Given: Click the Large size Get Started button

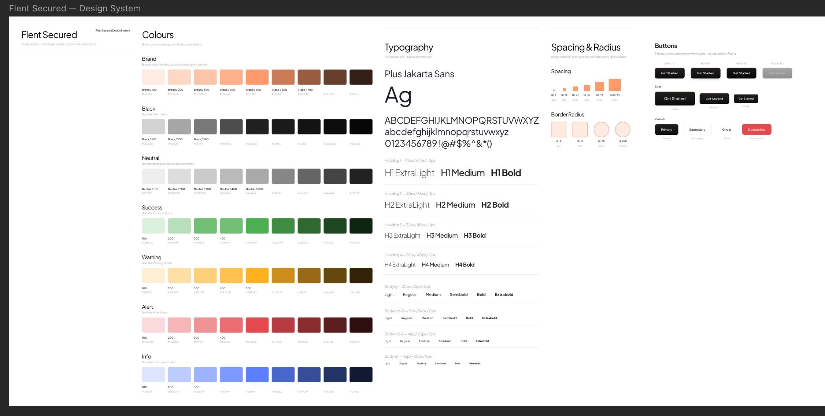Looking at the screenshot, I should point(674,99).
